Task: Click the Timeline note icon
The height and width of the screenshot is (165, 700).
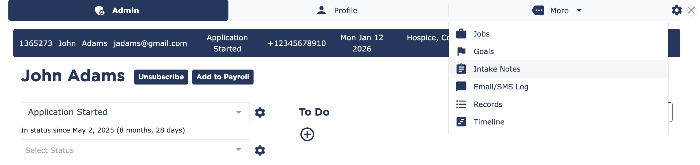Action: [461, 122]
